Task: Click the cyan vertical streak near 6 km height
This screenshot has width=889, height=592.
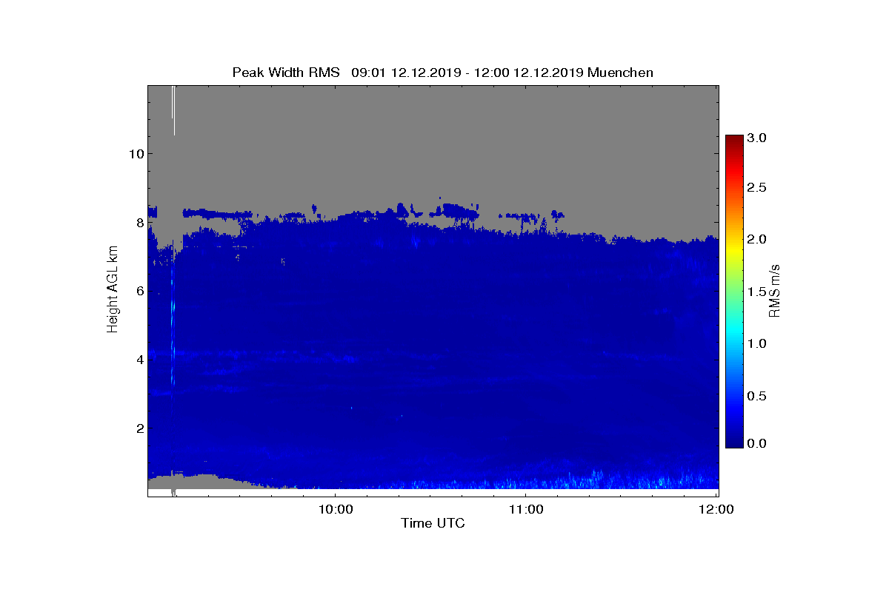Action: [173, 306]
